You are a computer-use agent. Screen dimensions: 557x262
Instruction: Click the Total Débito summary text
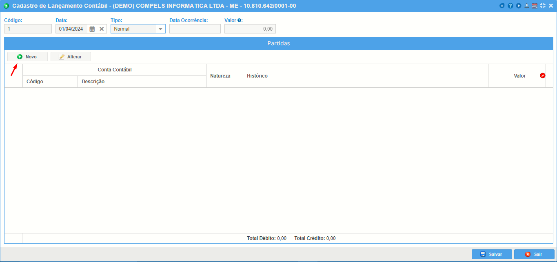266,238
